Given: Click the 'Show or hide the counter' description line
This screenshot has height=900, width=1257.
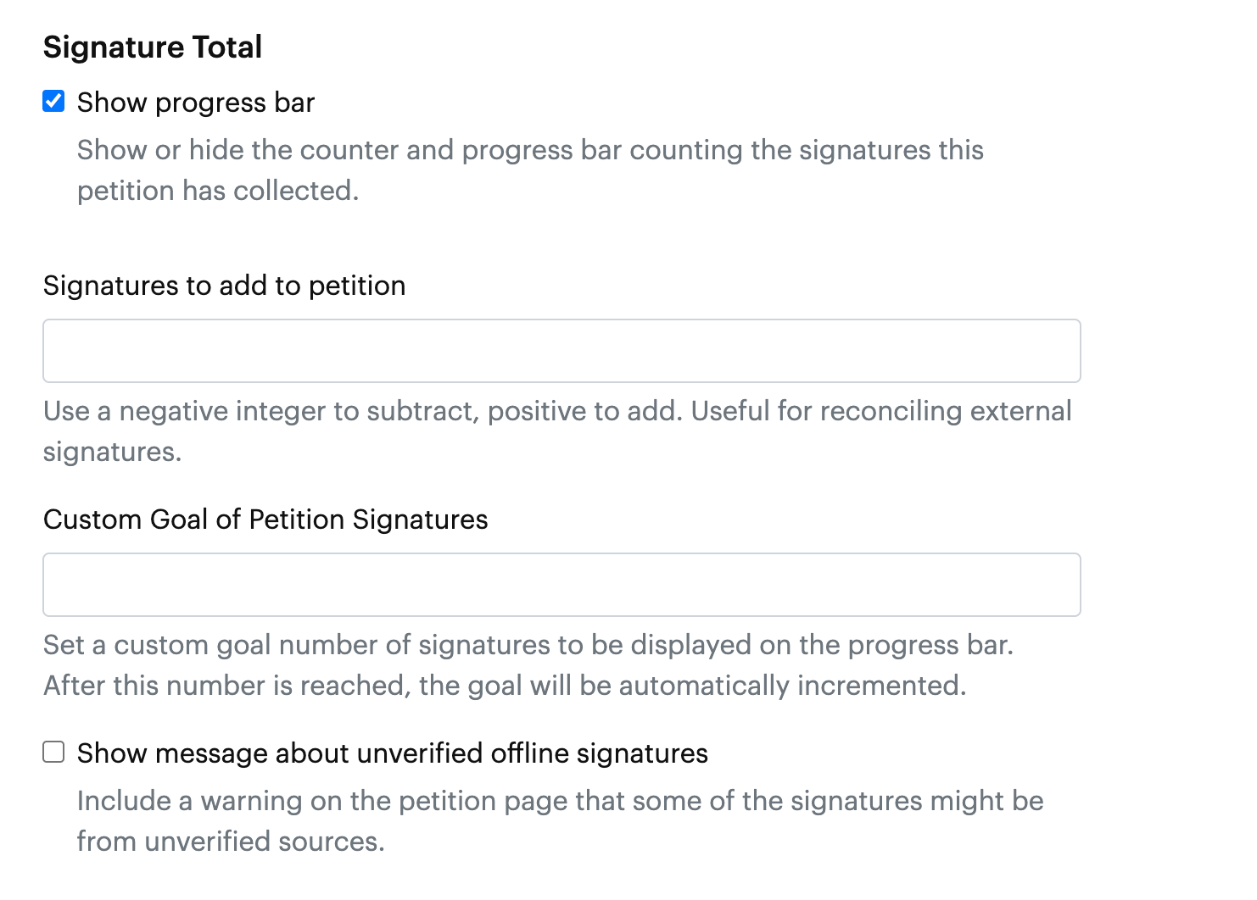Looking at the screenshot, I should pyautogui.click(x=530, y=150).
